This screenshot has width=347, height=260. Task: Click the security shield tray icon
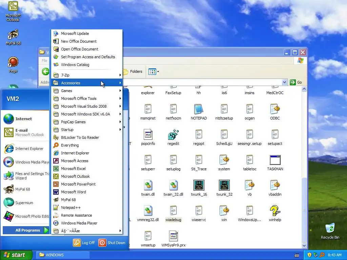click(309, 255)
